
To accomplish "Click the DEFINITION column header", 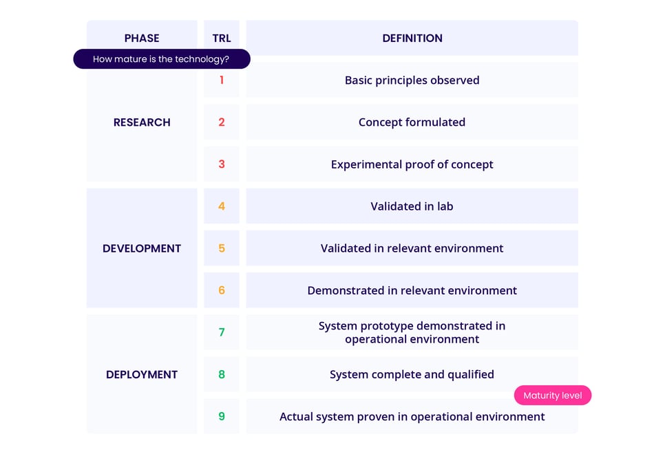I will click(x=412, y=38).
